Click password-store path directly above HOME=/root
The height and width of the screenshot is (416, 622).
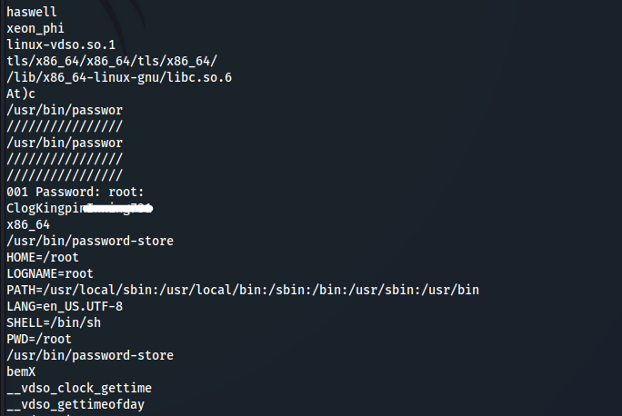tap(90, 241)
